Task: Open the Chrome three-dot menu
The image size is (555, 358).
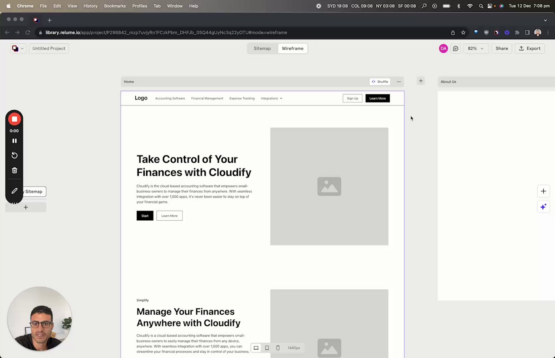Action: click(x=548, y=32)
